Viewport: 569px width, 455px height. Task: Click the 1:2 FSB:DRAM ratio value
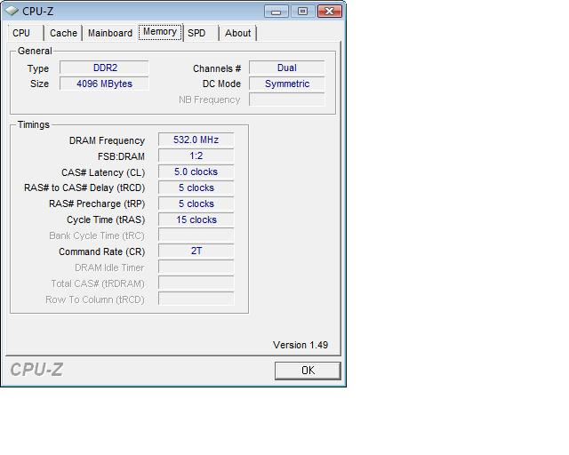(196, 156)
